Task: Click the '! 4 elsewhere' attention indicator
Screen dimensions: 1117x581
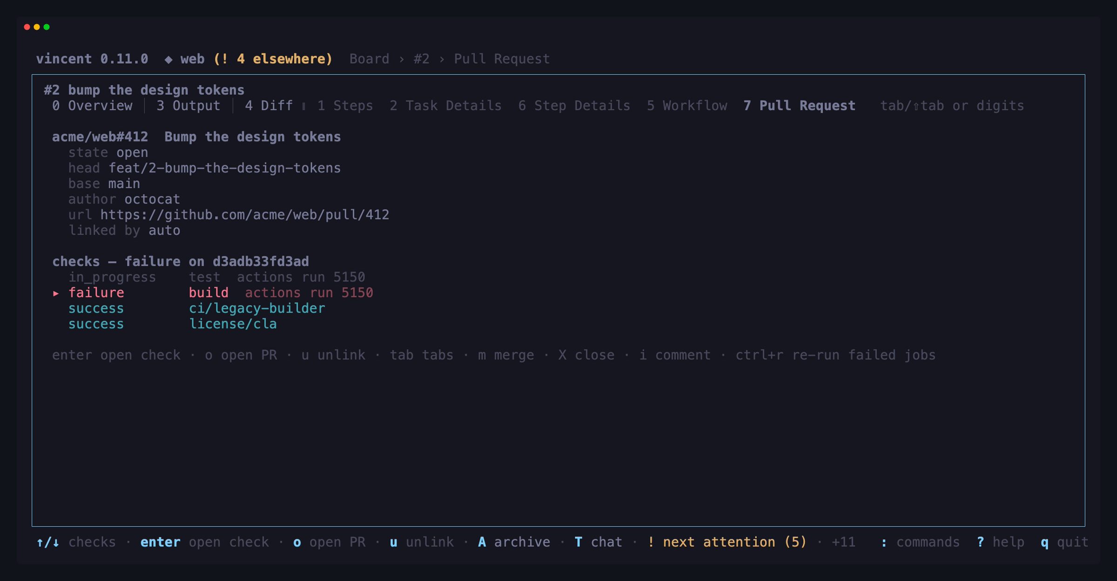Action: pos(273,59)
